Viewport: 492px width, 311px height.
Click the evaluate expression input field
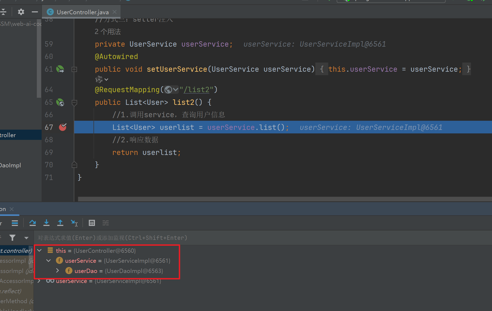click(x=243, y=238)
